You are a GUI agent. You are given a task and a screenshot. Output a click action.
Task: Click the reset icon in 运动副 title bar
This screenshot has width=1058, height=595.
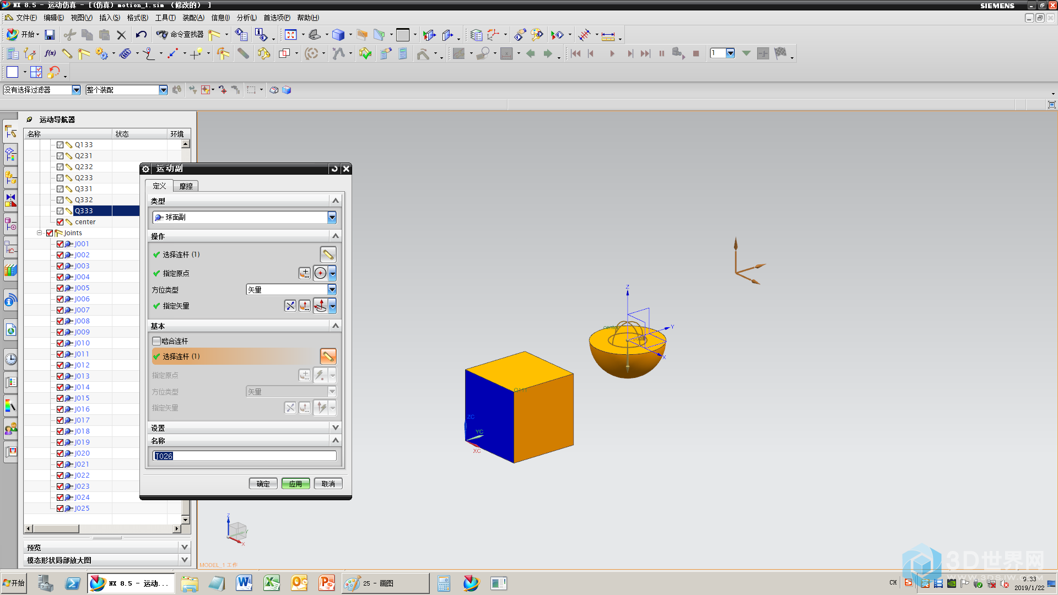(x=334, y=169)
